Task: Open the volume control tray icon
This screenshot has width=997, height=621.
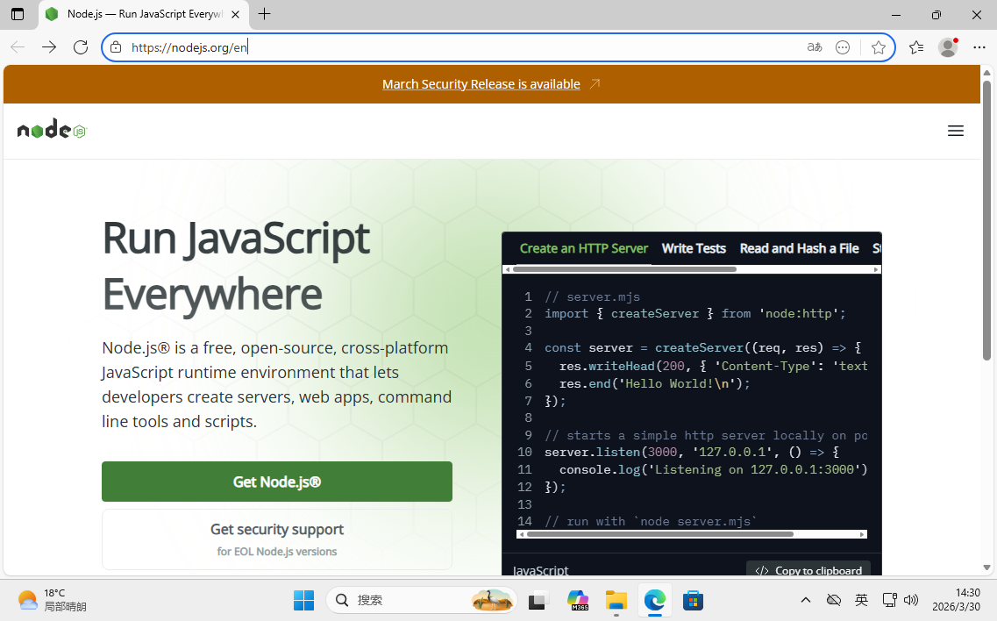Action: point(911,600)
